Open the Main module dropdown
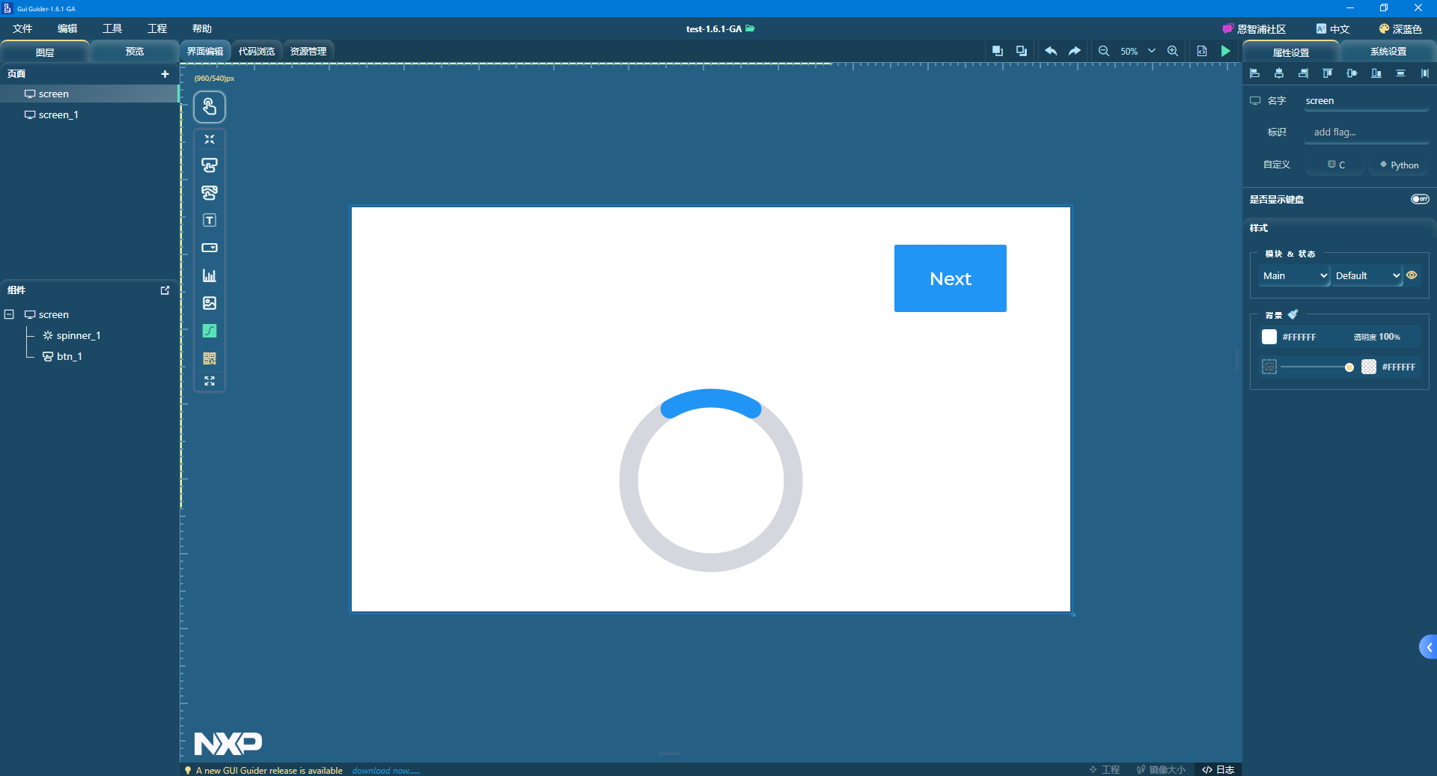Screen dimensions: 1437x776 tap(1294, 275)
